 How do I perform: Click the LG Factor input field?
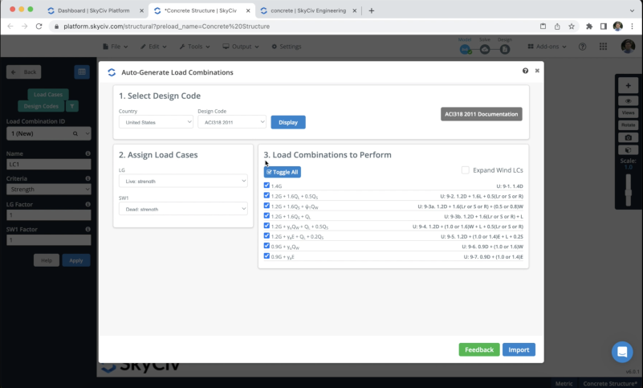tap(48, 214)
